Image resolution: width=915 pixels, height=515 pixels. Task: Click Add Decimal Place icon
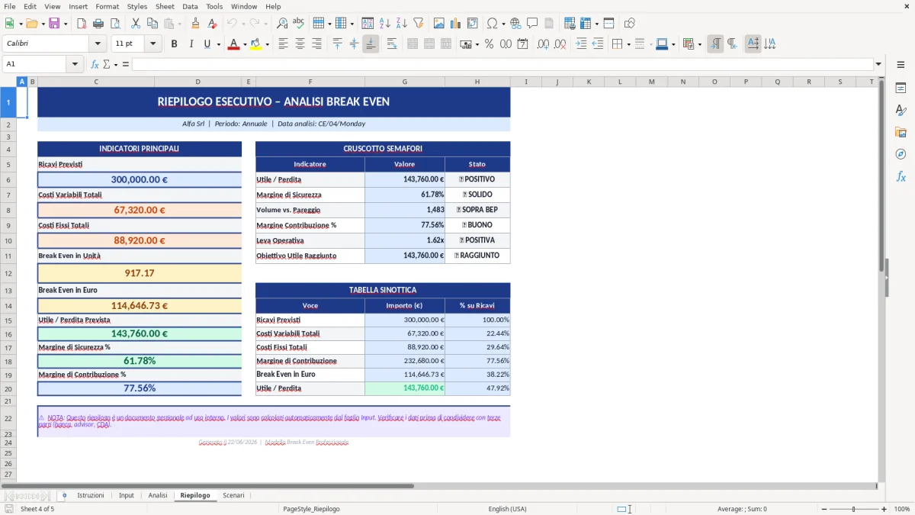coord(543,44)
